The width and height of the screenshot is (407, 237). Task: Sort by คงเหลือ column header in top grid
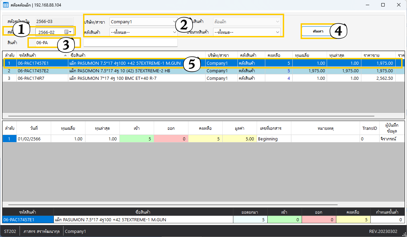278,55
